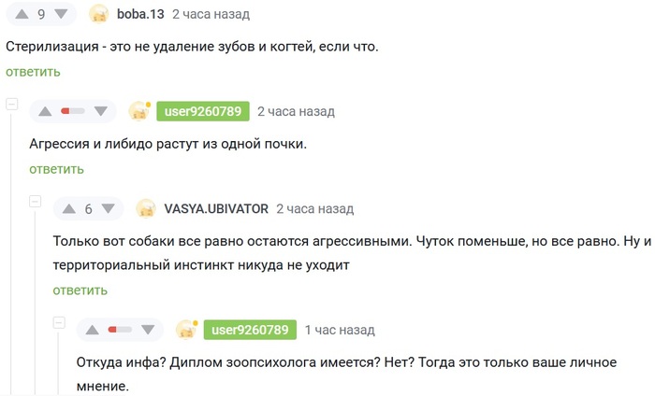The image size is (655, 396).
Task: Downvote user9260789's reply about диплом зоопсихолога
Action: click(148, 330)
